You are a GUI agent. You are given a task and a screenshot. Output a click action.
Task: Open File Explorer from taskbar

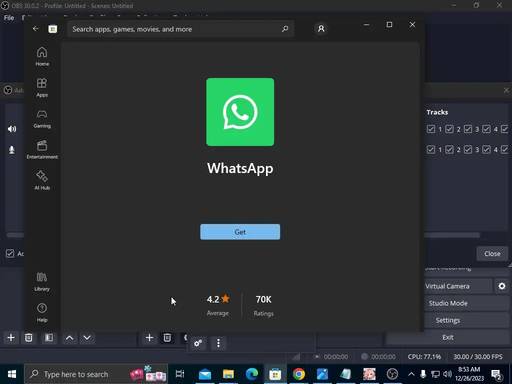(228, 374)
